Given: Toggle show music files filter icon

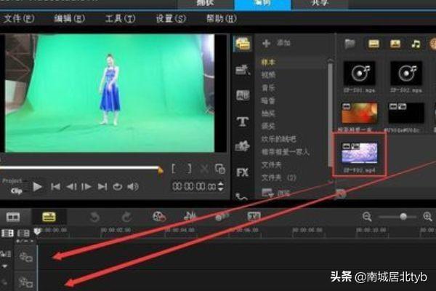Looking at the screenshot, I should [x=416, y=44].
